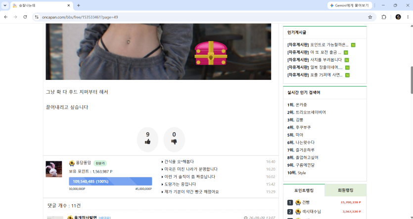This screenshot has width=413, height=219.
Task: Switch to the 포인트랭킹 tab
Action: tap(304, 190)
